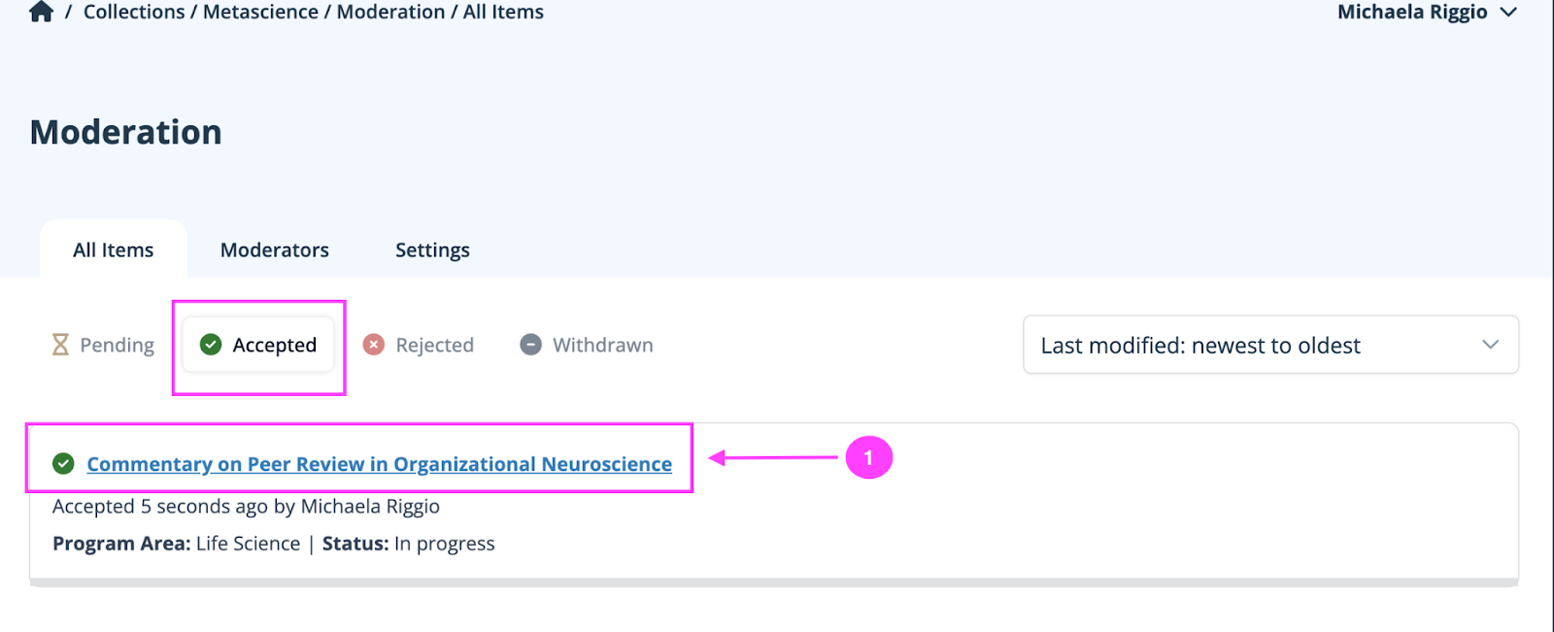The height and width of the screenshot is (632, 1554).
Task: Open the Settings tab
Action: 432,250
